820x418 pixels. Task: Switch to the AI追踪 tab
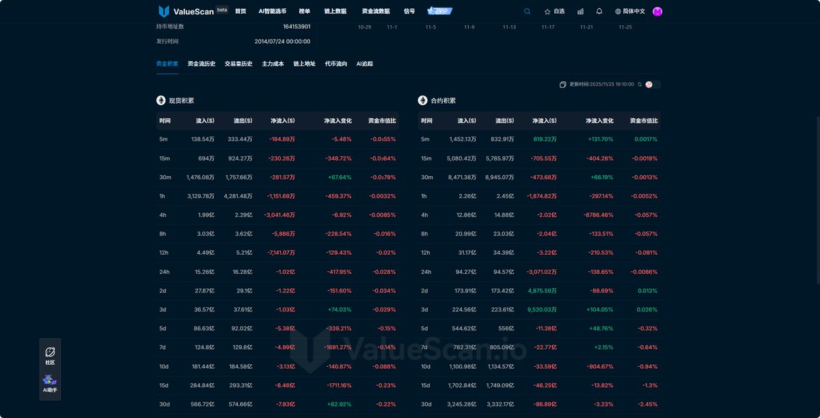click(x=365, y=64)
